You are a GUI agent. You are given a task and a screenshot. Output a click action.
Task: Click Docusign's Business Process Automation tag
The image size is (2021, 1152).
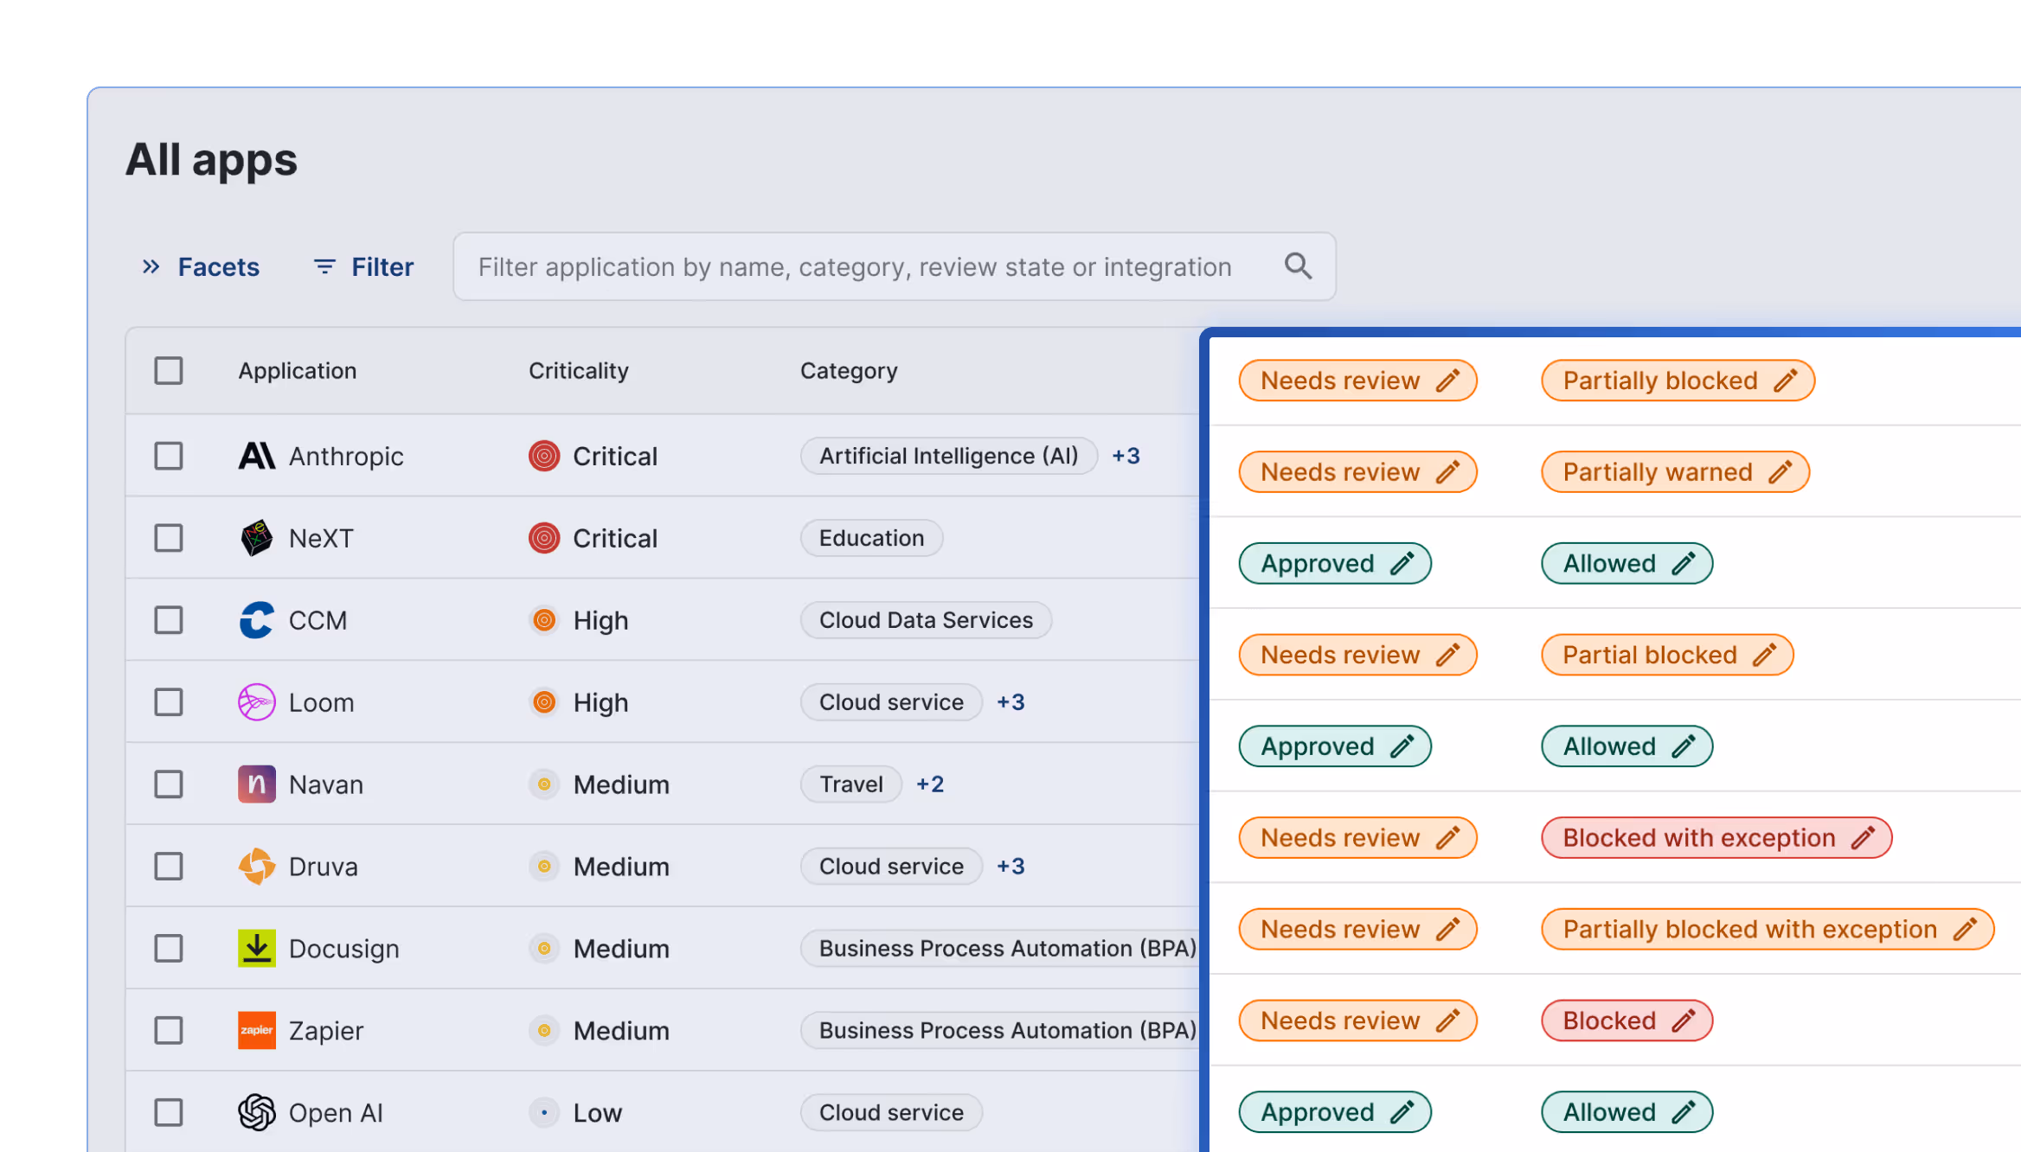click(1000, 949)
